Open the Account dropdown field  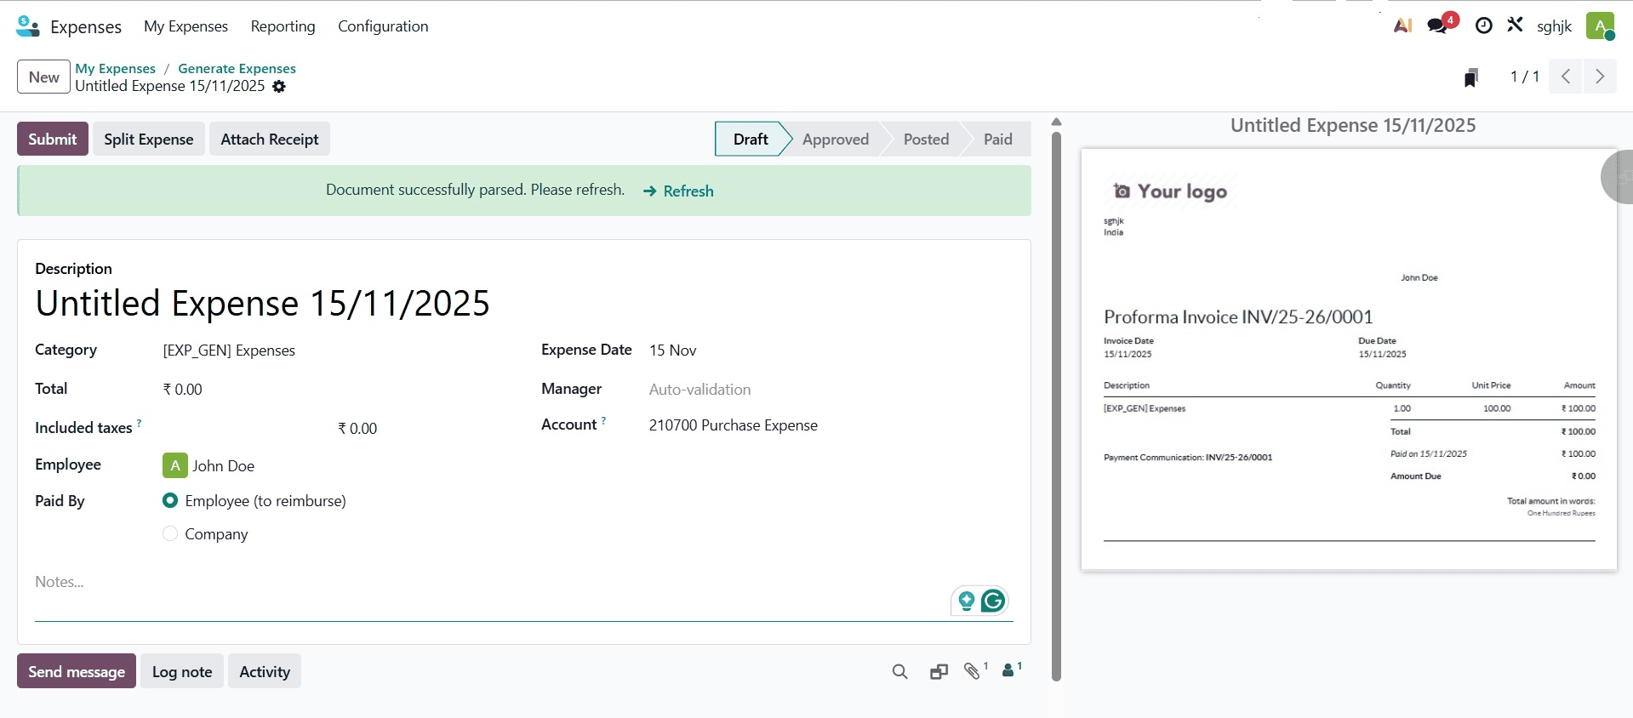coord(830,425)
